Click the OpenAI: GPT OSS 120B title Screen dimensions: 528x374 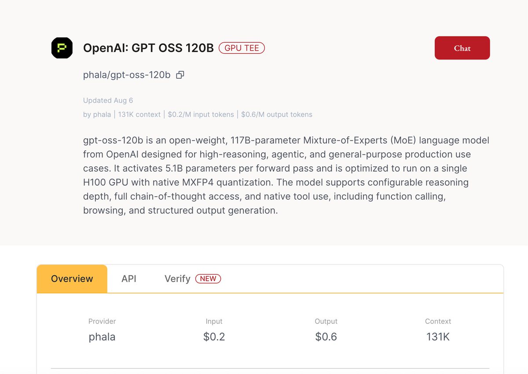148,48
